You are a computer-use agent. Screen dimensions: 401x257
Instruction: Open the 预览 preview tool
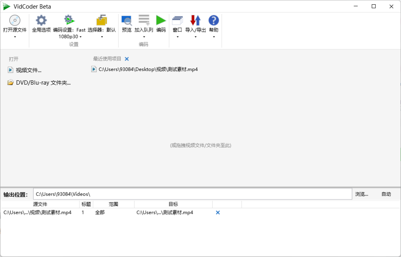click(x=126, y=20)
